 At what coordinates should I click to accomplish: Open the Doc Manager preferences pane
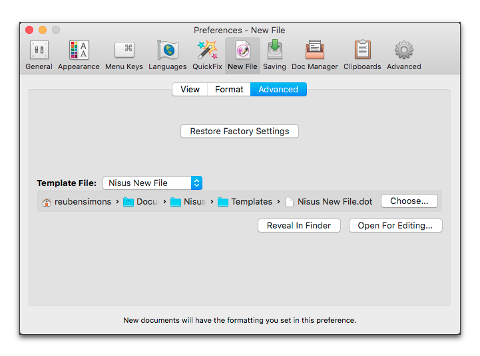pyautogui.click(x=315, y=55)
